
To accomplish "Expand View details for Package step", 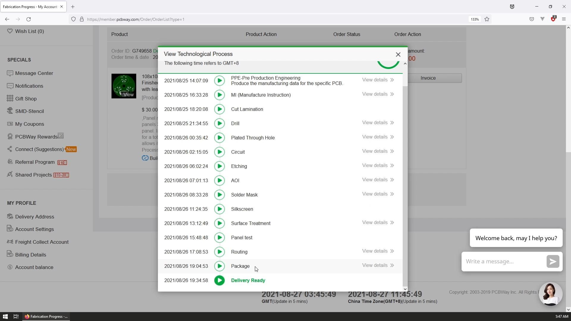I will pyautogui.click(x=378, y=265).
